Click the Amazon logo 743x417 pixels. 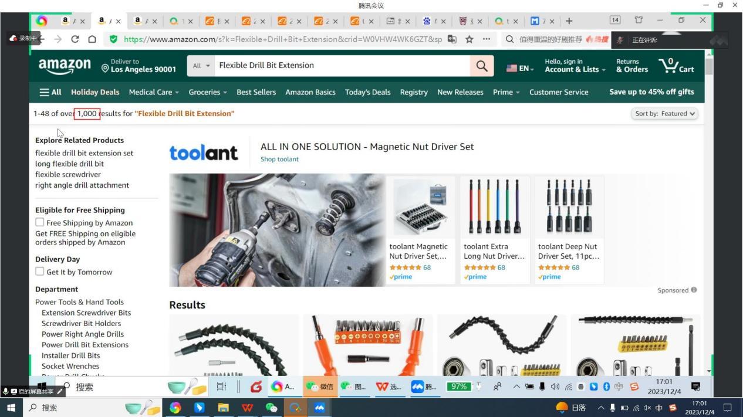(65, 66)
